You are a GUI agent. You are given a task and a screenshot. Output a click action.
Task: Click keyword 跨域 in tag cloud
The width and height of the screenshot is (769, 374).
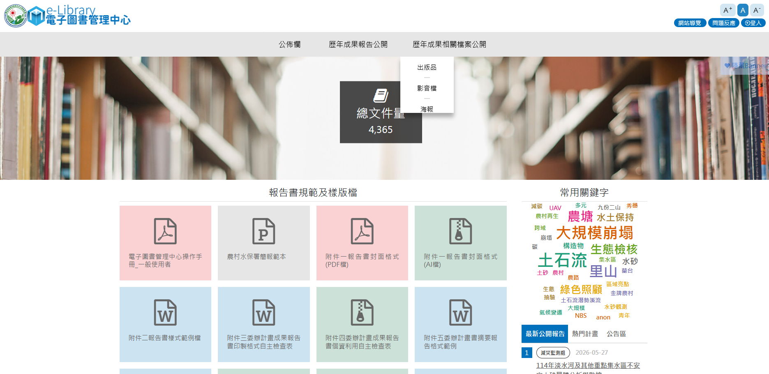click(x=540, y=228)
